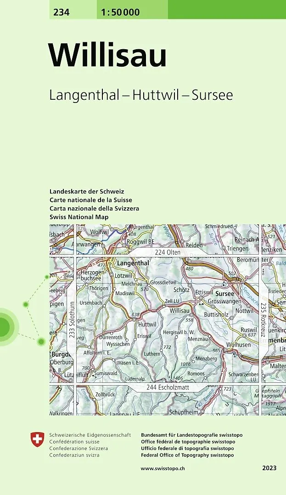Select adjacent sheet 235 Rotkreuz label

263,319
